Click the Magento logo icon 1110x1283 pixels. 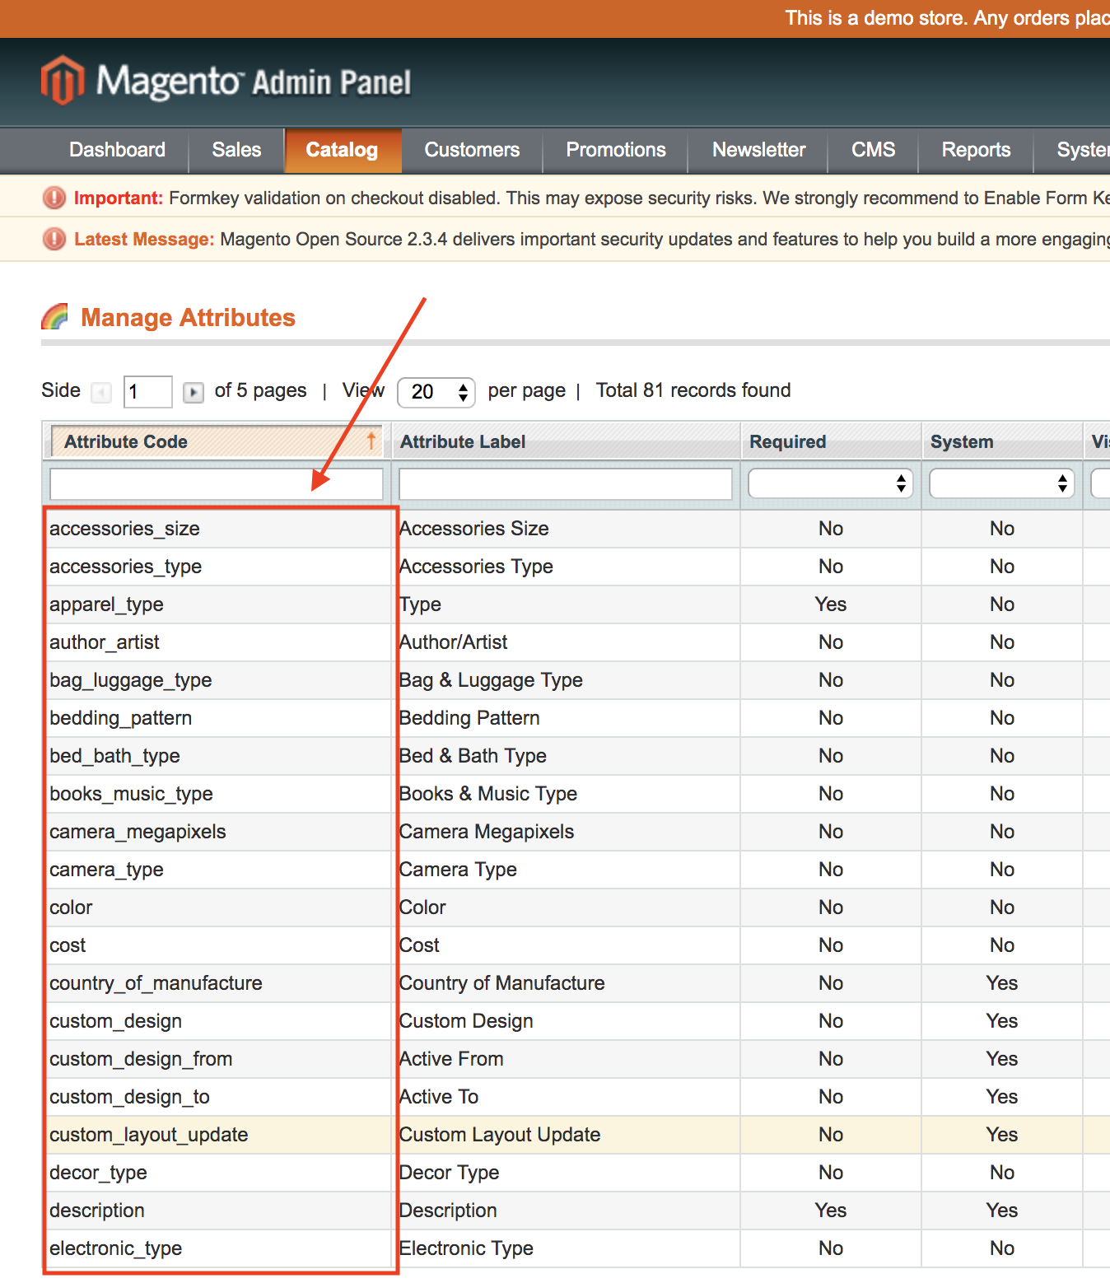point(63,81)
